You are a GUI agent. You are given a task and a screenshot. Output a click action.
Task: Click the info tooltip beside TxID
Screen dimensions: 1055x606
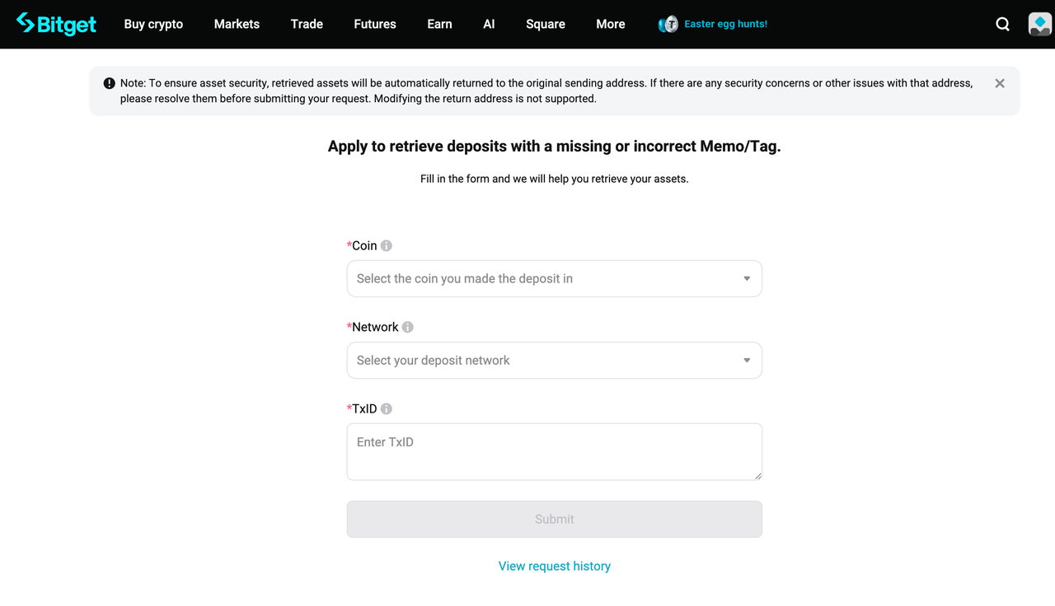click(387, 408)
